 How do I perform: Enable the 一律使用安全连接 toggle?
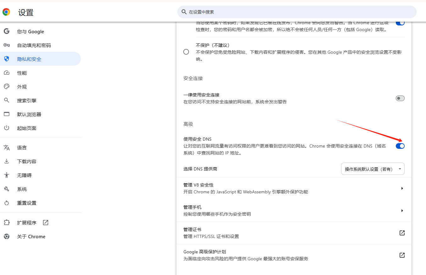tap(400, 98)
